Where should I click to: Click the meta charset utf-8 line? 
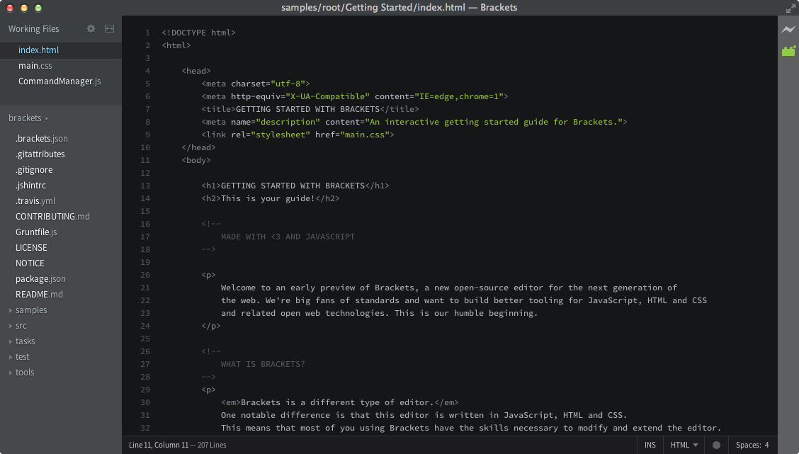(255, 84)
